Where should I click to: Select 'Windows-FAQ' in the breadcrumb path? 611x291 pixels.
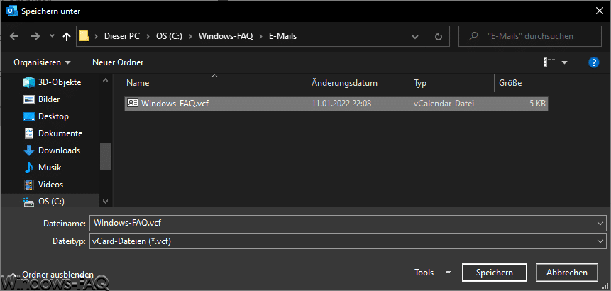click(x=226, y=36)
